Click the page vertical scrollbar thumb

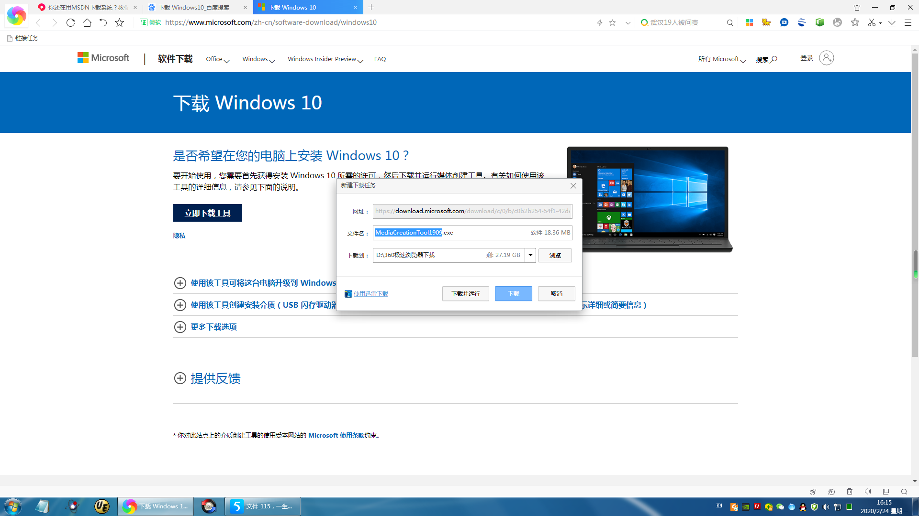915,205
